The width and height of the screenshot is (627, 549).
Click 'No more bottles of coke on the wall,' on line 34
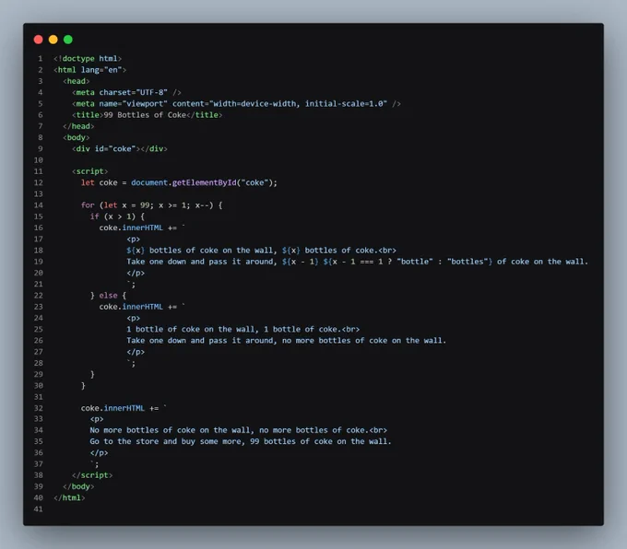coord(172,430)
